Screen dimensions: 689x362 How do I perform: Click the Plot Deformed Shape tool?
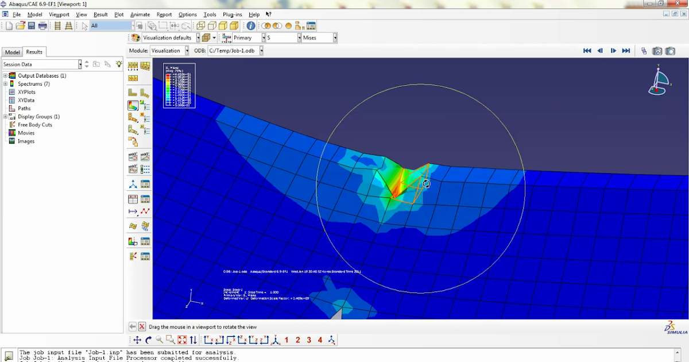[145, 93]
